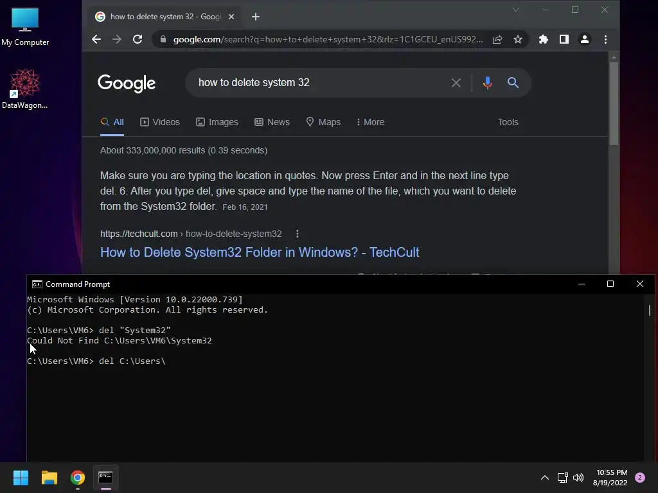This screenshot has height=493, width=658.
Task: Show hidden tray icons chevron
Action: [x=545, y=478]
